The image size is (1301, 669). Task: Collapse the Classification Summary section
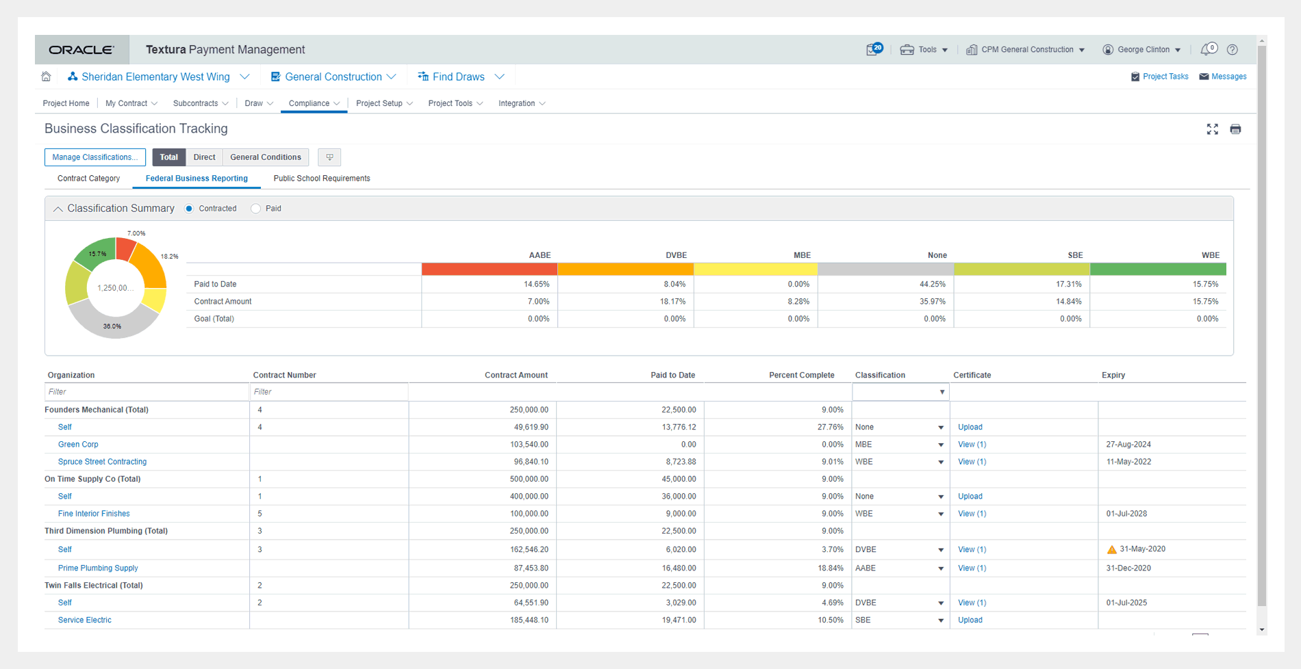(x=58, y=209)
